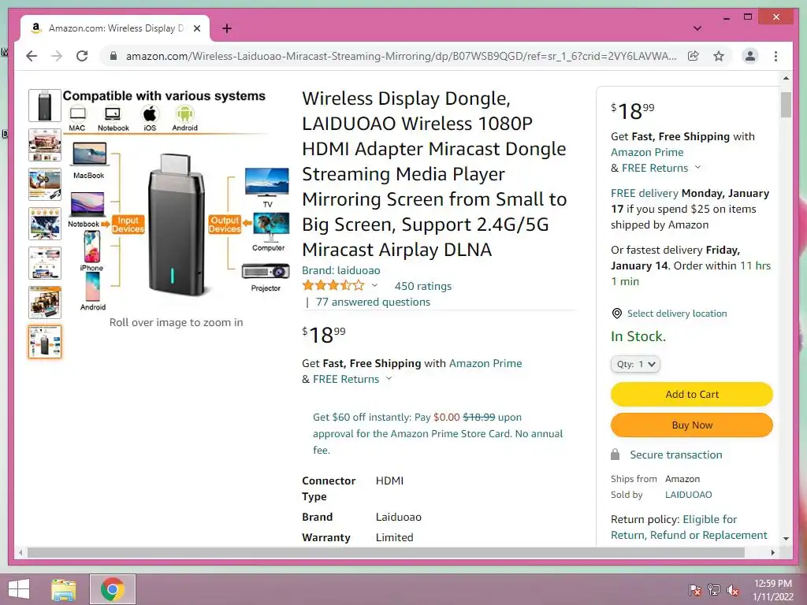This screenshot has height=605, width=807.
Task: Open tab search chevron in title bar
Action: coord(697,28)
